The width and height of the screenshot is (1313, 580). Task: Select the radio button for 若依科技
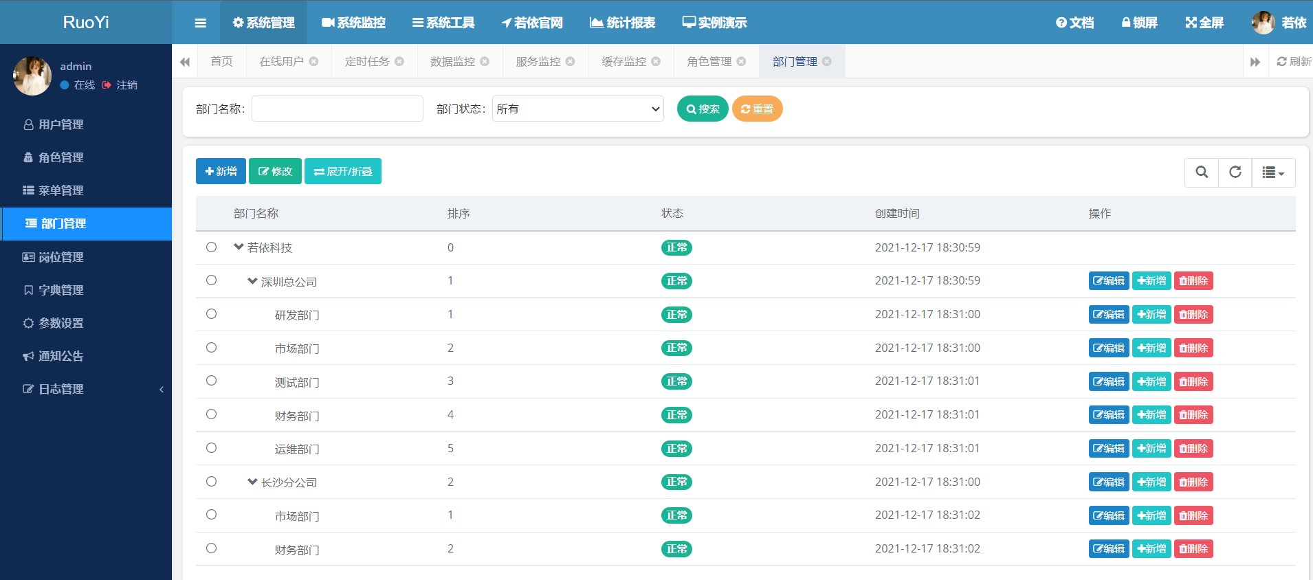click(211, 247)
